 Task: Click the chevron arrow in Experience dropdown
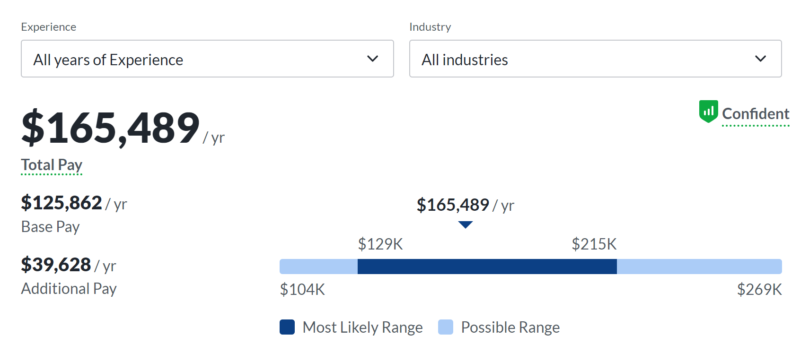coord(373,59)
